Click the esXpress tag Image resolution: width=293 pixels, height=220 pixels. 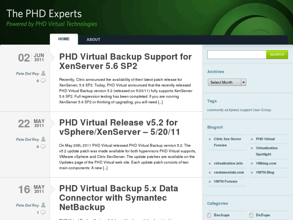pos(232,110)
